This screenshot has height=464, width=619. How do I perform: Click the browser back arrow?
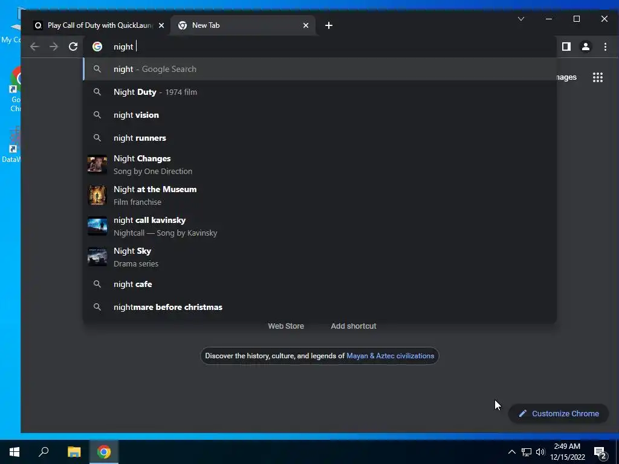point(34,47)
